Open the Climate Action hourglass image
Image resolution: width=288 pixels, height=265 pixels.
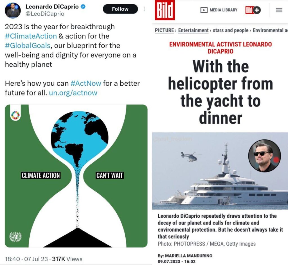coord(76,176)
